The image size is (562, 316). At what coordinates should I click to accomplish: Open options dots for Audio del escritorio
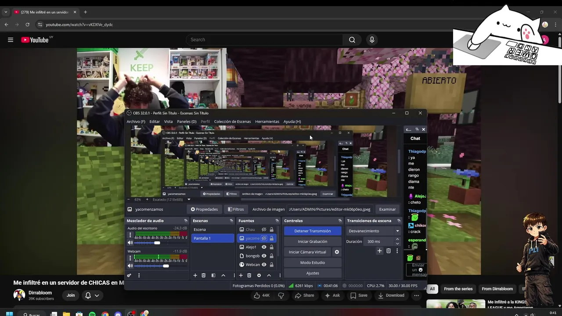coord(130,235)
